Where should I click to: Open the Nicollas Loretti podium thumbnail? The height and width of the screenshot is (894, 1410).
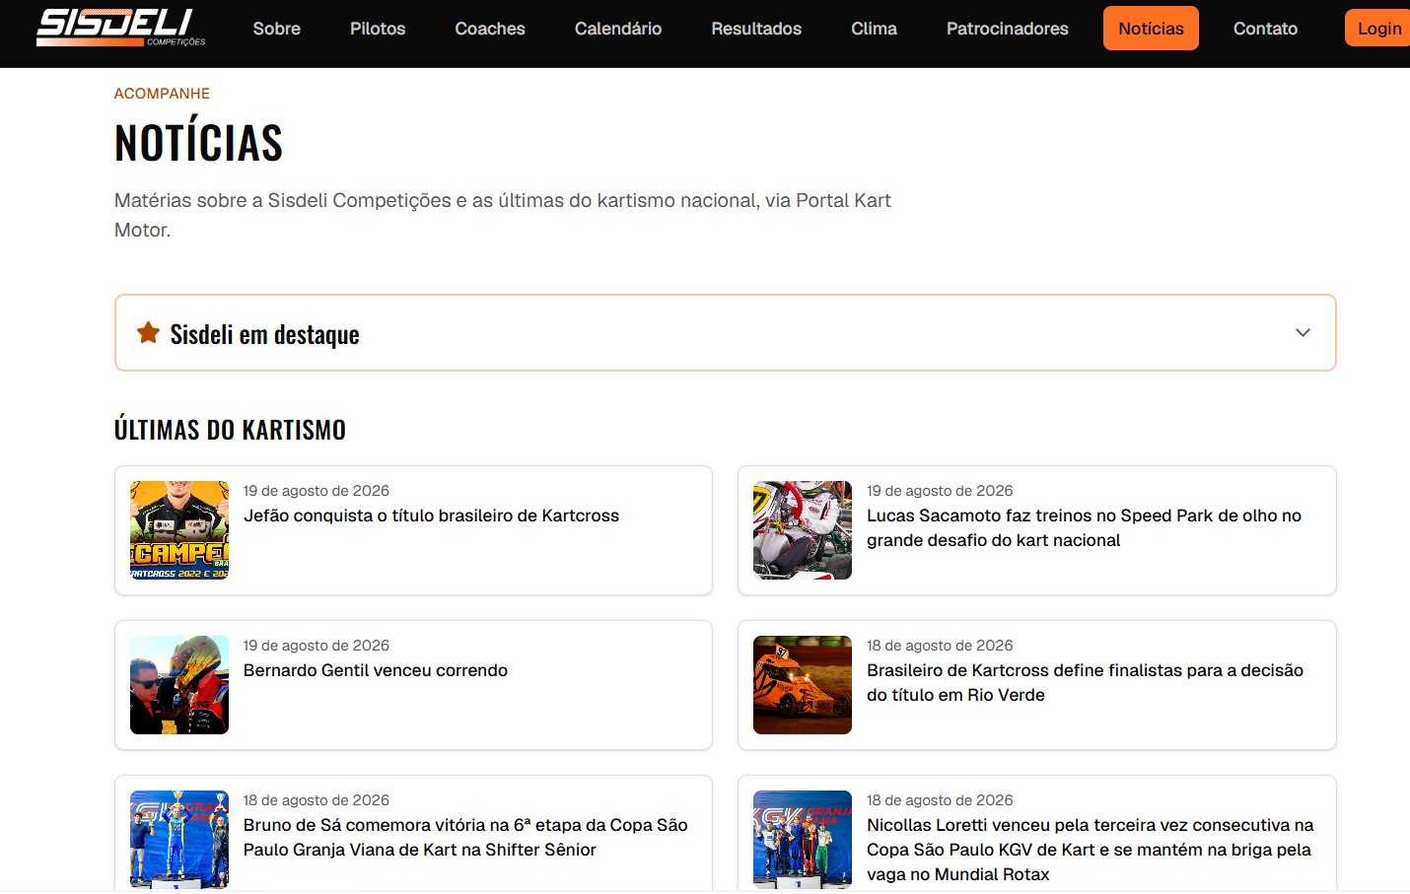[803, 840]
